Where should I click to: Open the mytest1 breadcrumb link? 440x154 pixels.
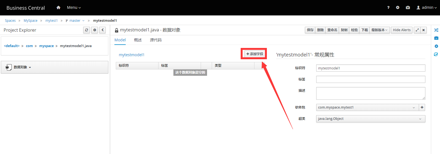[52, 21]
